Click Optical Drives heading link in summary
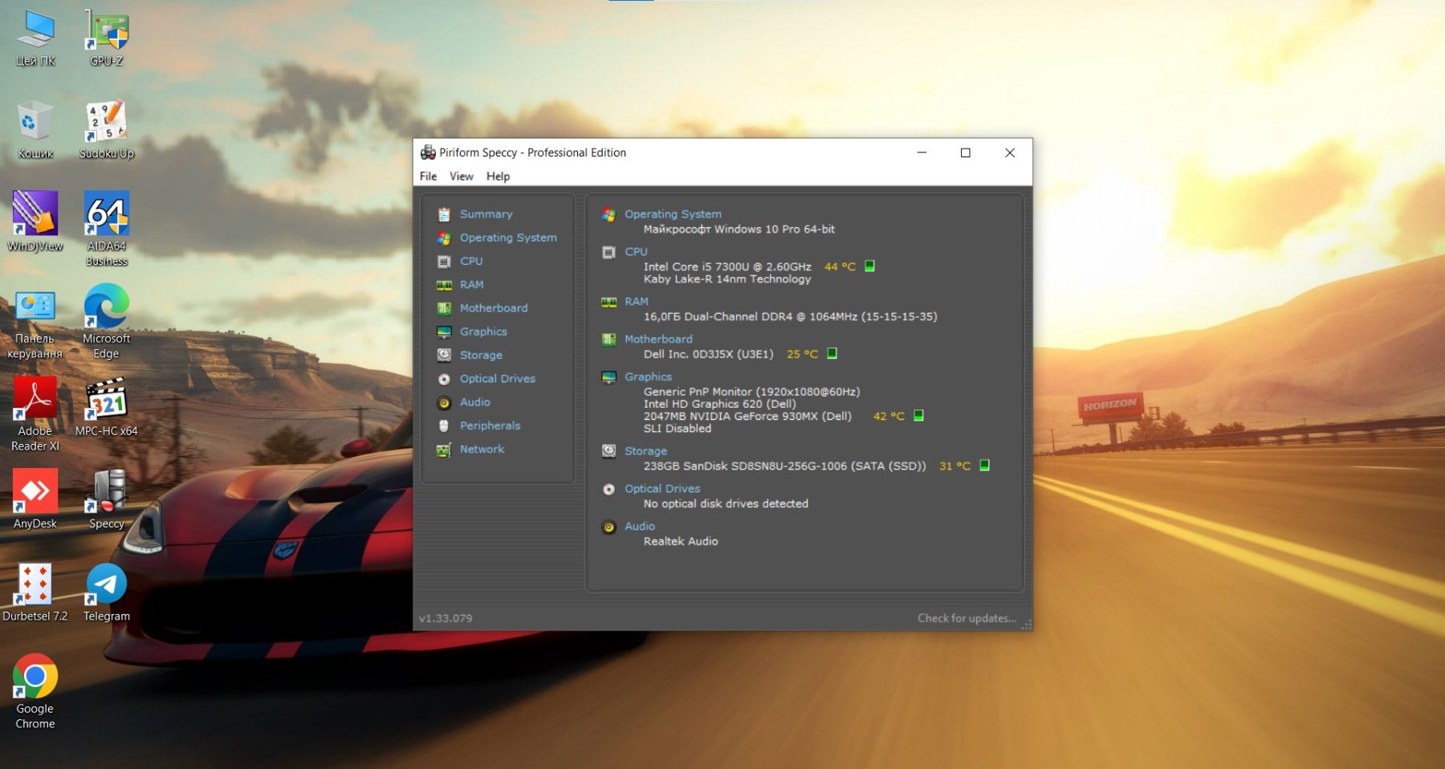 coord(662,488)
